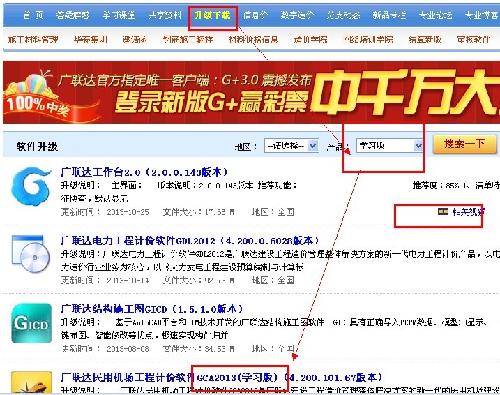Click the G+3.0 lottery promotion banner
Image resolution: width=500 pixels, height=395 pixels.
(251, 92)
